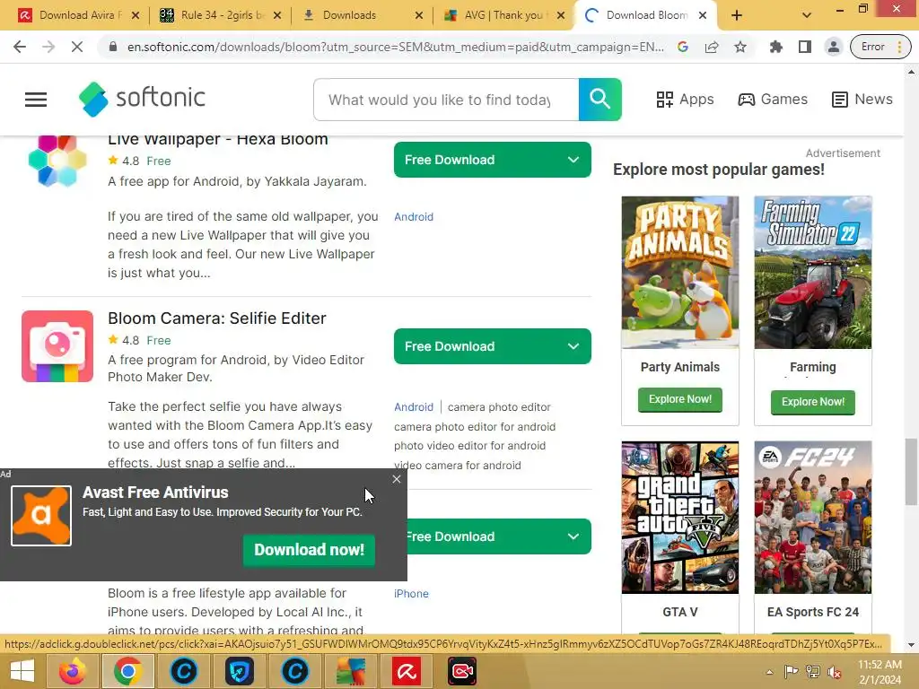Click the browser forward arrow
This screenshot has height=689, width=919.
[x=48, y=47]
